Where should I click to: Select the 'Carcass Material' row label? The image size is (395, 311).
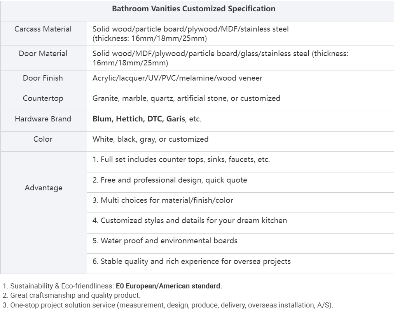[x=43, y=29]
